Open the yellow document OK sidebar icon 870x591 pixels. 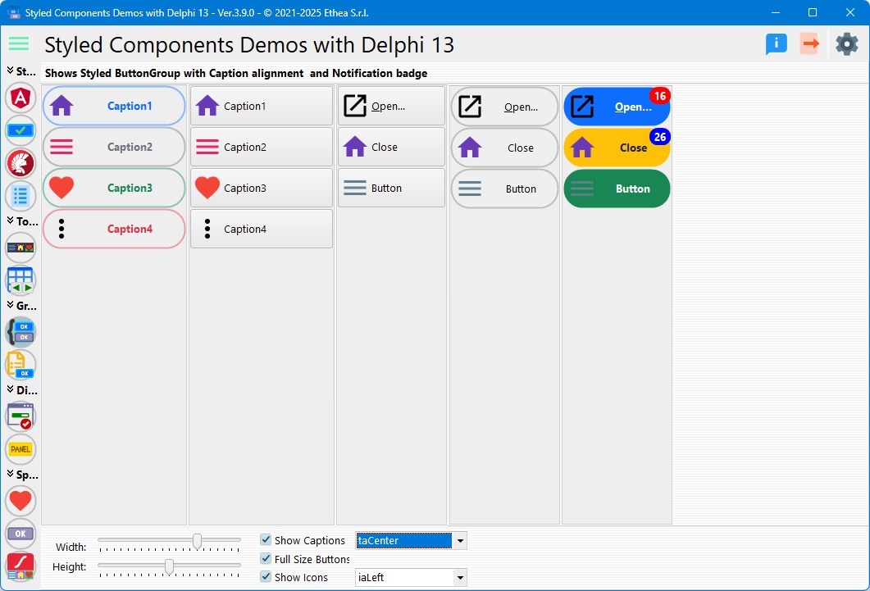click(x=20, y=364)
